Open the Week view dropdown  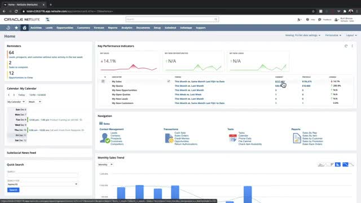(34, 101)
